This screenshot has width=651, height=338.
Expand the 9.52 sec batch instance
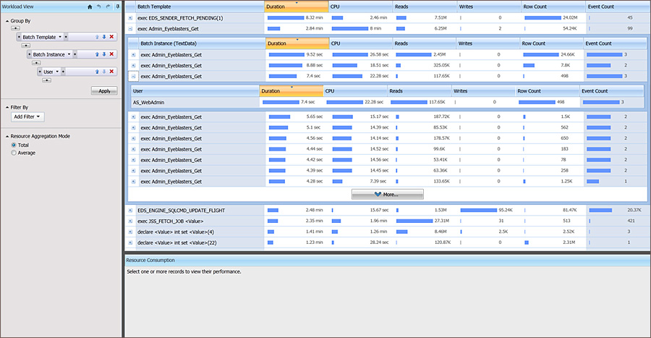tap(133, 54)
